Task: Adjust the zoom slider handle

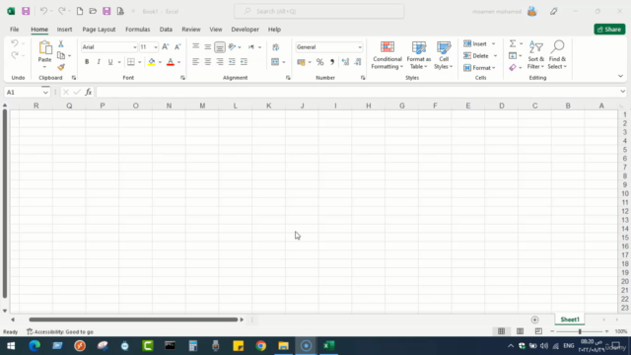Action: click(580, 331)
